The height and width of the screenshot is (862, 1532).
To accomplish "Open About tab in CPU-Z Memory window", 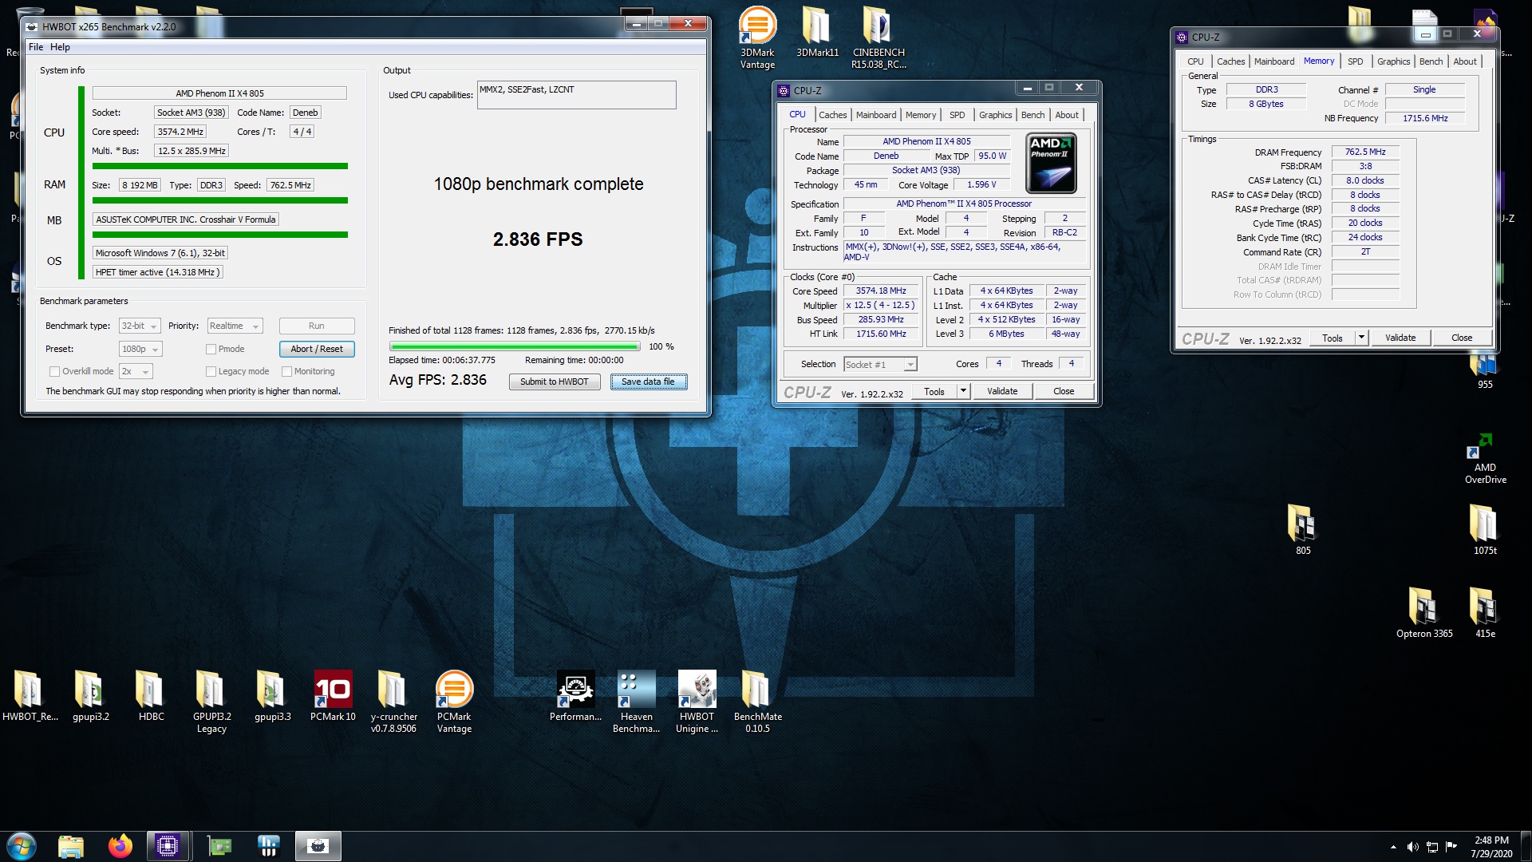I will pos(1464,61).
